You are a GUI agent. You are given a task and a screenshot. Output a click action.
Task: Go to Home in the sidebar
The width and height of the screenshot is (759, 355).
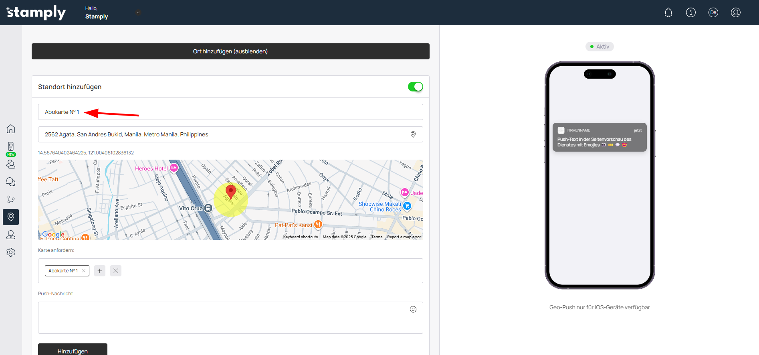pyautogui.click(x=11, y=129)
